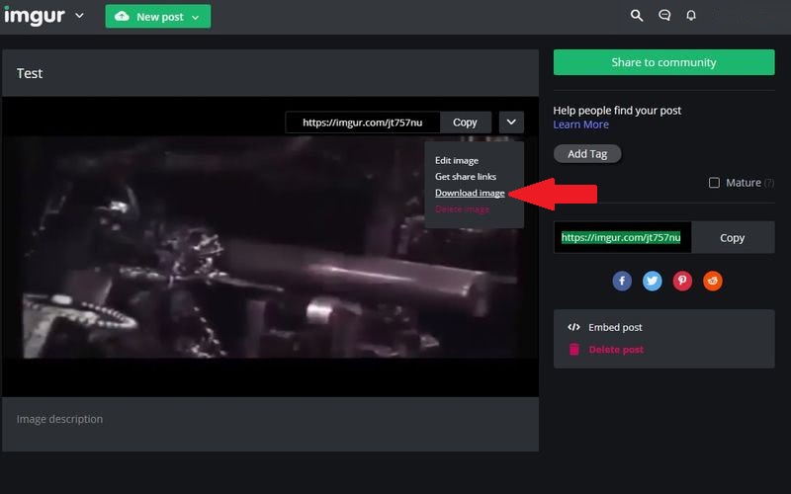Collapse the image options chevron menu
This screenshot has height=494, width=791.
coord(511,122)
